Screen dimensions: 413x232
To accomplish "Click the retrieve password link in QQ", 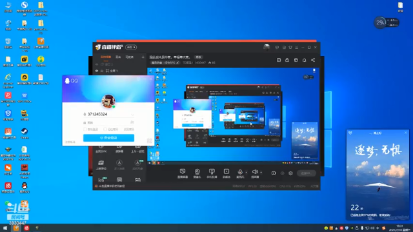I will [129, 129].
